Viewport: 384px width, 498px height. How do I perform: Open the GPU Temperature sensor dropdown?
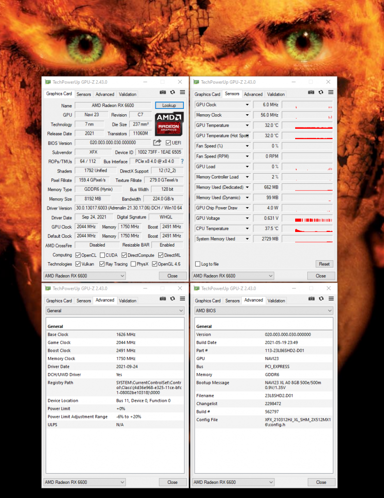247,125
